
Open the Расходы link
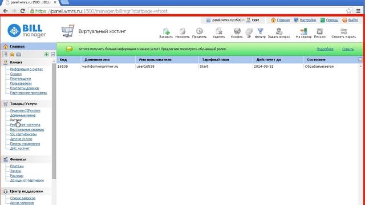coord(17,176)
